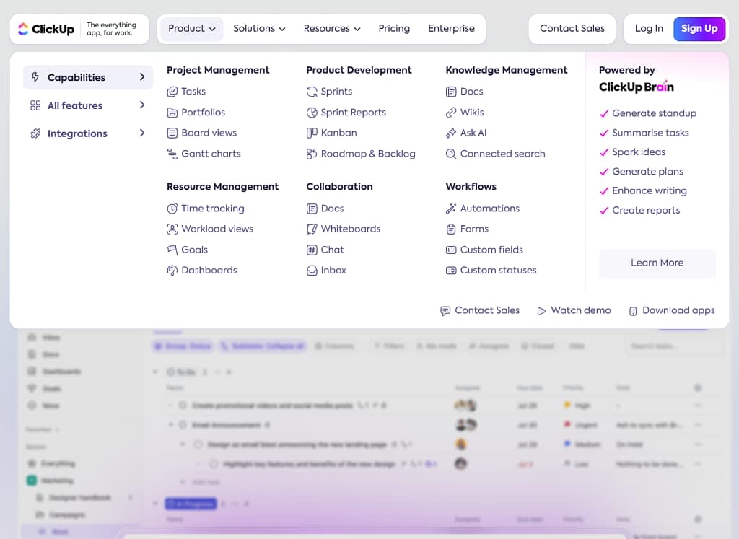Viewport: 739px width, 539px height.
Task: Select the All features sidebar category
Action: [x=88, y=105]
